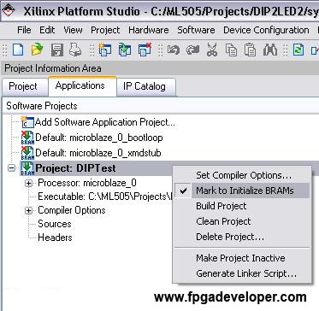Screen dimensions: 319x311
Task: Select the Processor: microblaze_0 item
Action: [x=87, y=183]
